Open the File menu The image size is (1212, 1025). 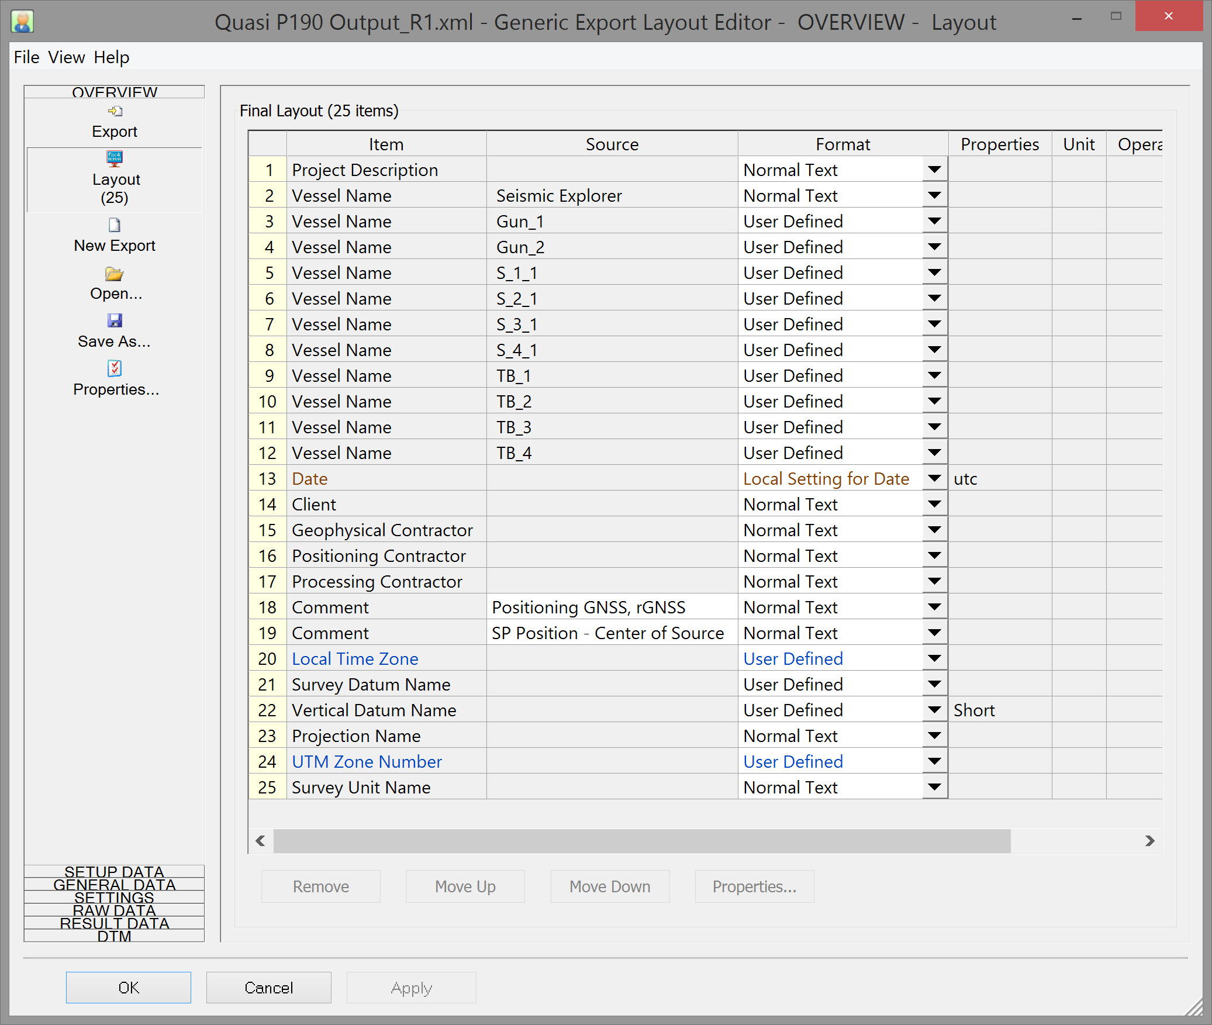pyautogui.click(x=26, y=57)
